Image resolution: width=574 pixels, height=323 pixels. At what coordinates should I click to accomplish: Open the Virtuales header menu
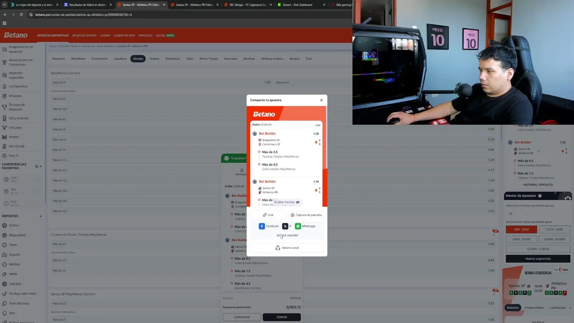tap(145, 35)
